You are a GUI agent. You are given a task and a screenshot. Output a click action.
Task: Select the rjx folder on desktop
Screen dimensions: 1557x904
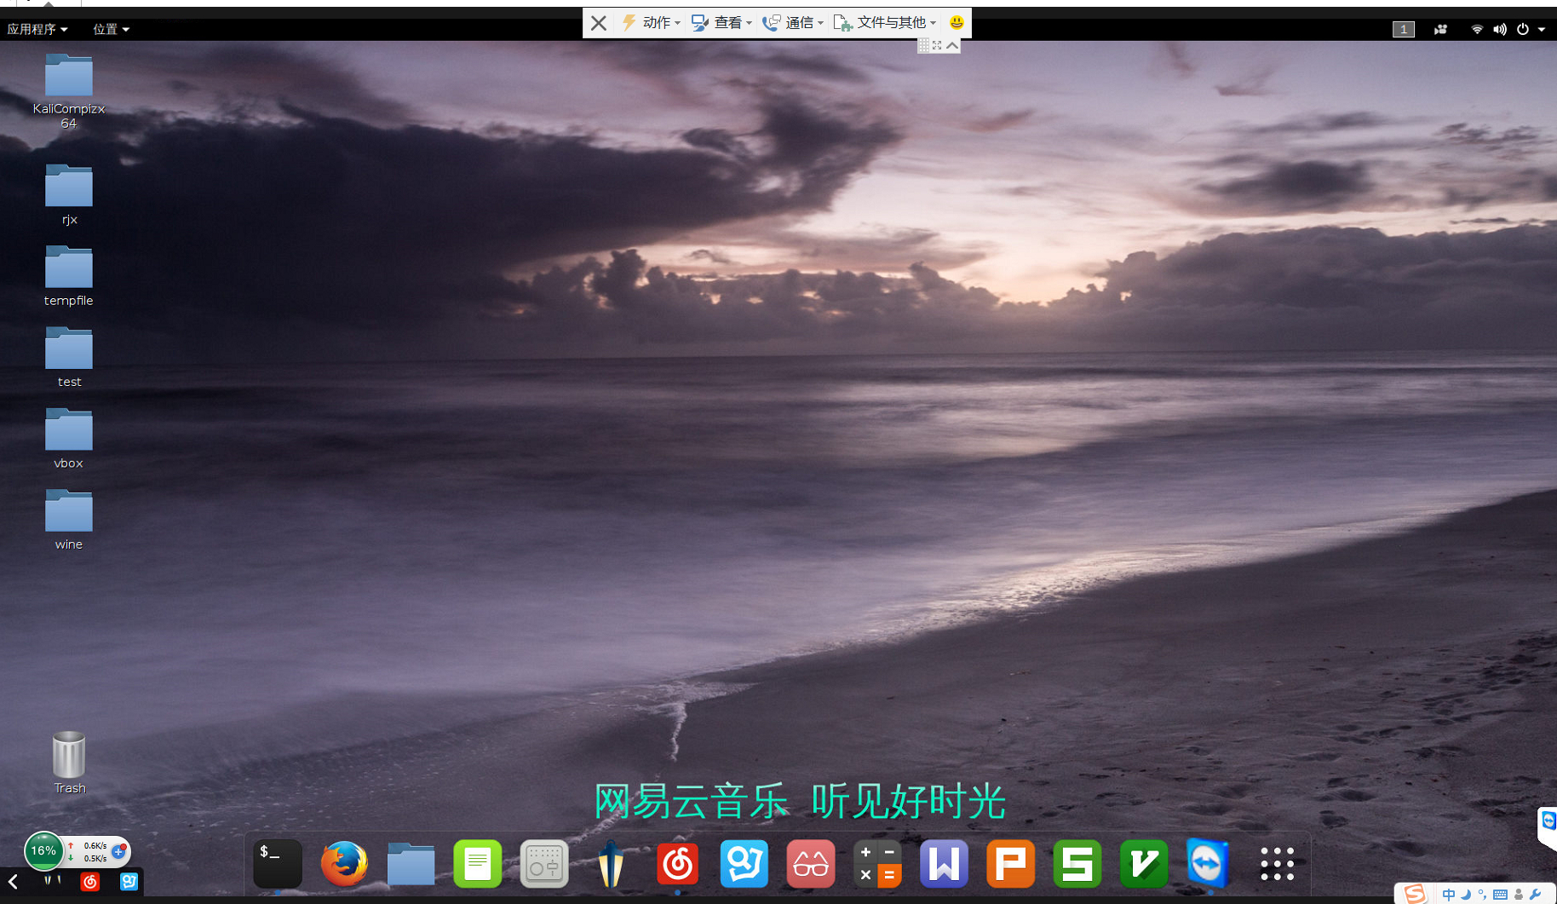tap(69, 194)
